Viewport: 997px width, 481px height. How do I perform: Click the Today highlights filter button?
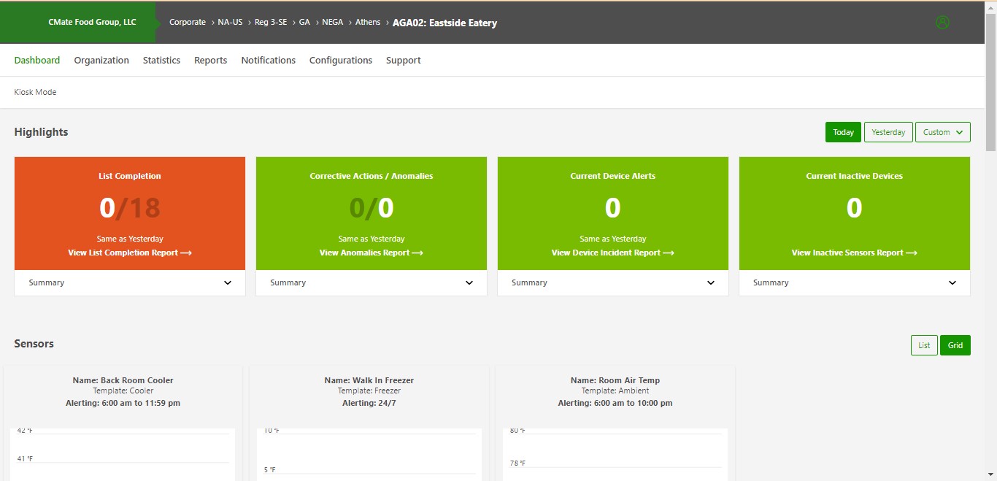[x=843, y=132]
